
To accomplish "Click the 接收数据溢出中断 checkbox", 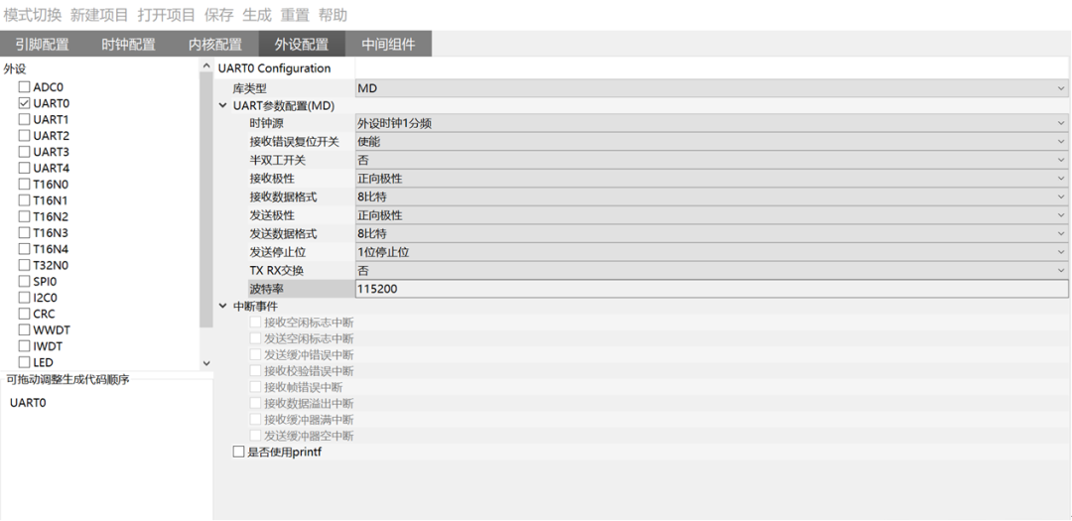I will (255, 403).
